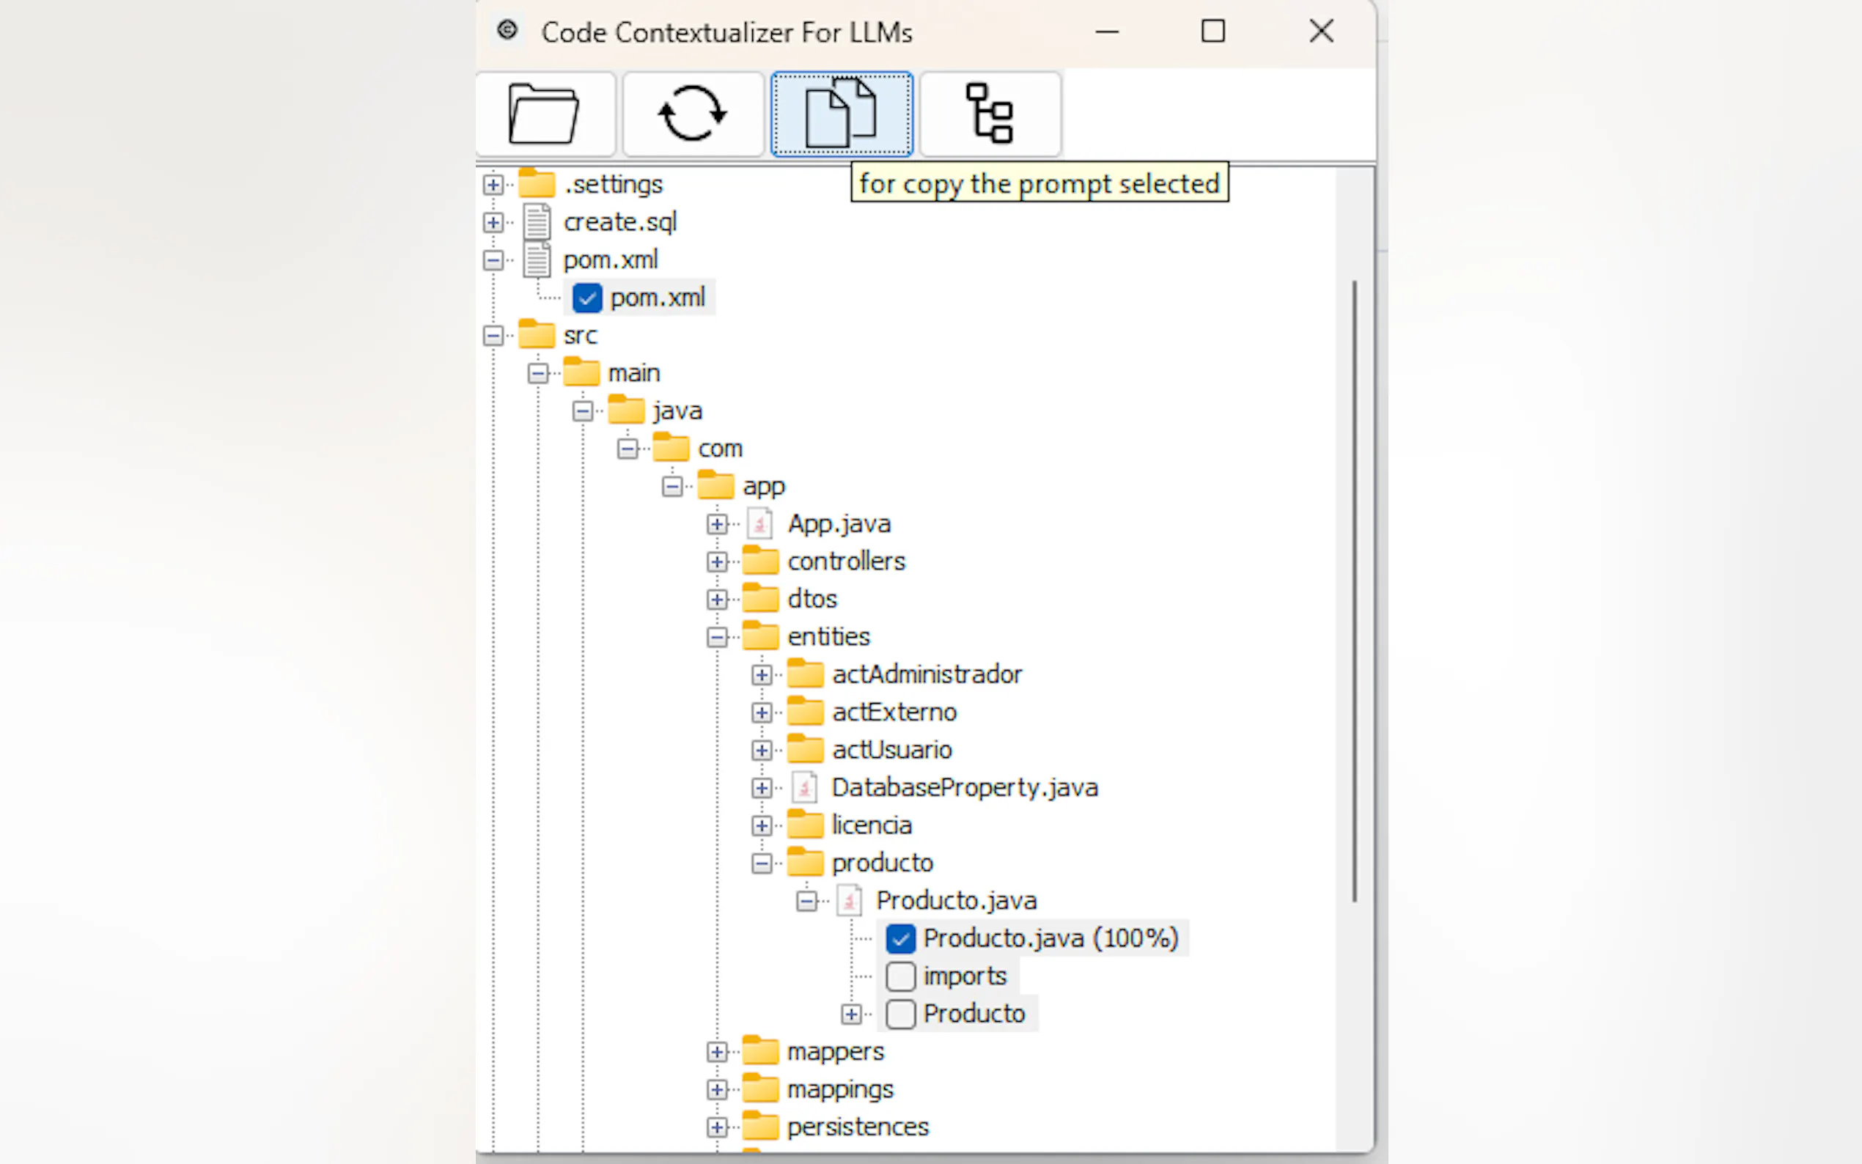The height and width of the screenshot is (1164, 1862).
Task: Expand the controllers folder node
Action: click(717, 562)
